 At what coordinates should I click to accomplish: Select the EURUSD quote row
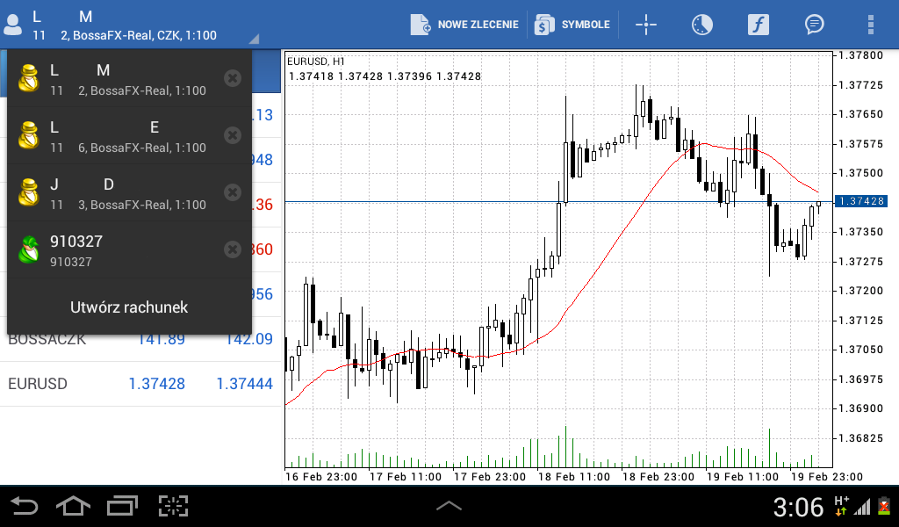click(x=140, y=384)
